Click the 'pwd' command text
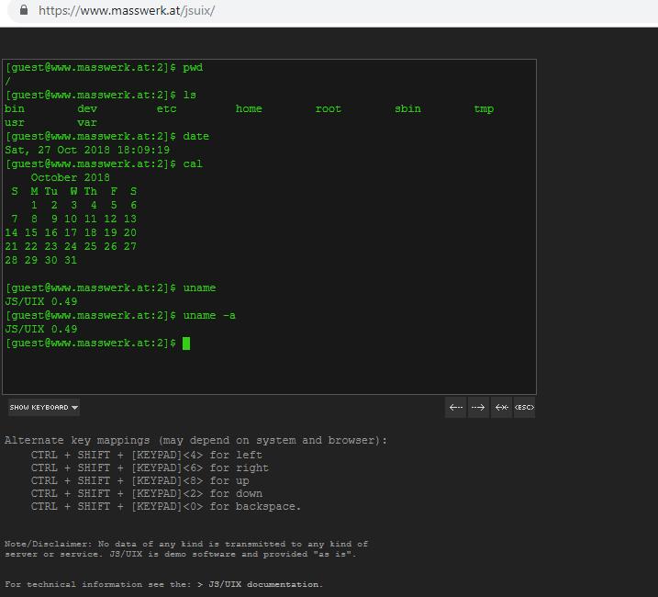The image size is (658, 597). tap(193, 68)
